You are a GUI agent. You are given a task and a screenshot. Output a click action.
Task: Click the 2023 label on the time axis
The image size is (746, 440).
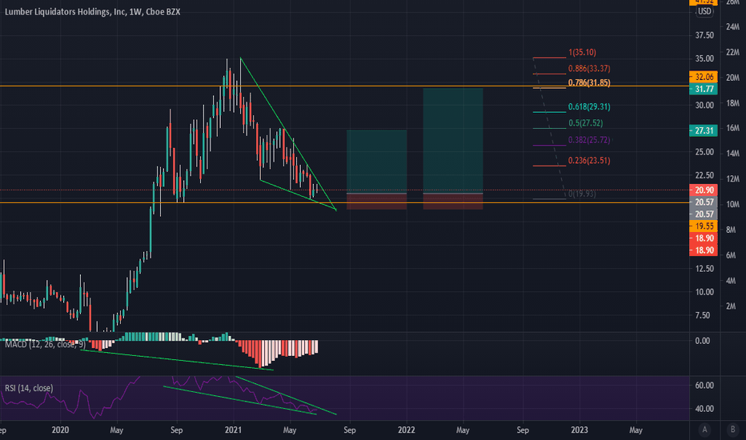(579, 430)
